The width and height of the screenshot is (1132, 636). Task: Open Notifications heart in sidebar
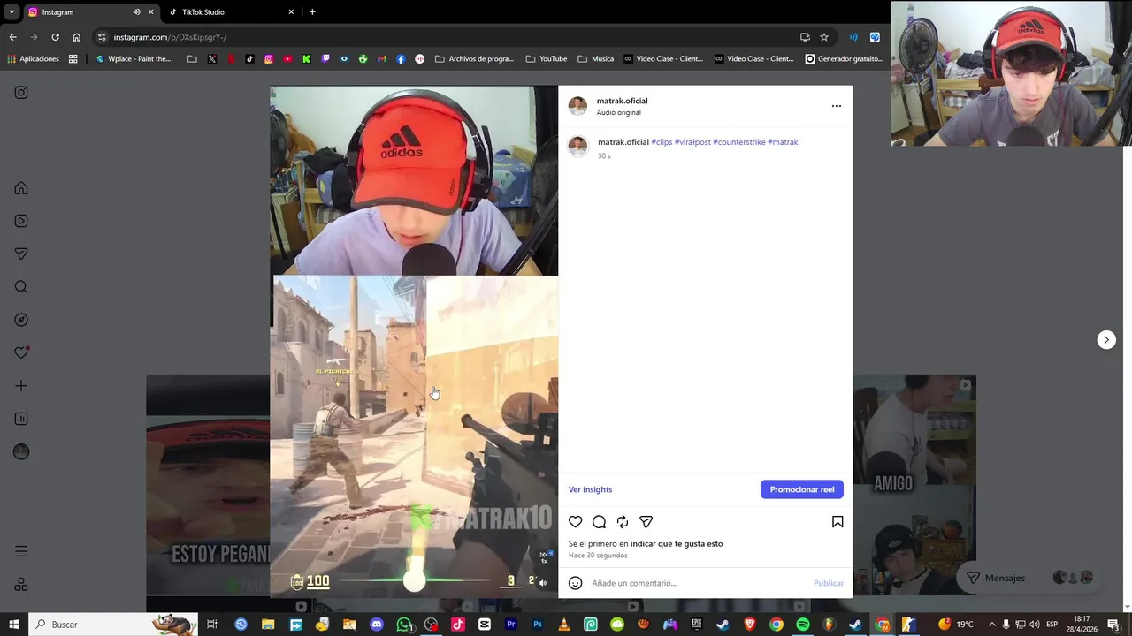point(21,352)
